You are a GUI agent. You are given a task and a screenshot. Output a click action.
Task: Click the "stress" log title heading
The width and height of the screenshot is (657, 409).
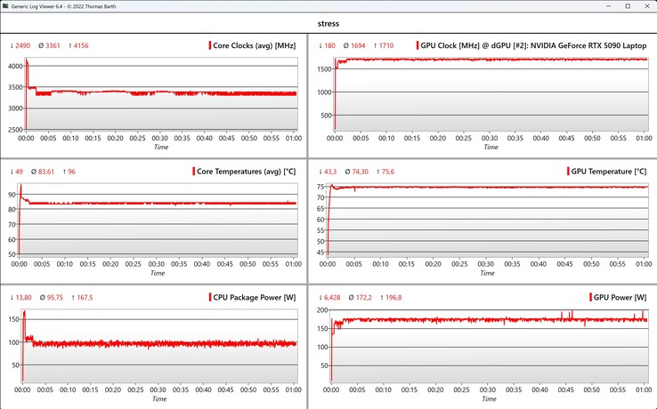point(328,23)
